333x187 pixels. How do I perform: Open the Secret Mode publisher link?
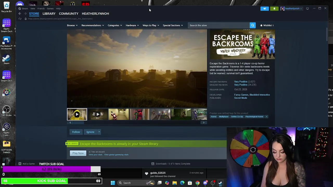coord(241,98)
